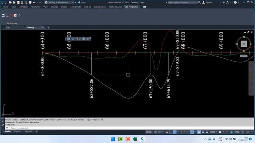Image resolution: width=255 pixels, height=143 pixels.
Task: Open the 1:1000 annotation scale dropdown
Action: (x=213, y=132)
